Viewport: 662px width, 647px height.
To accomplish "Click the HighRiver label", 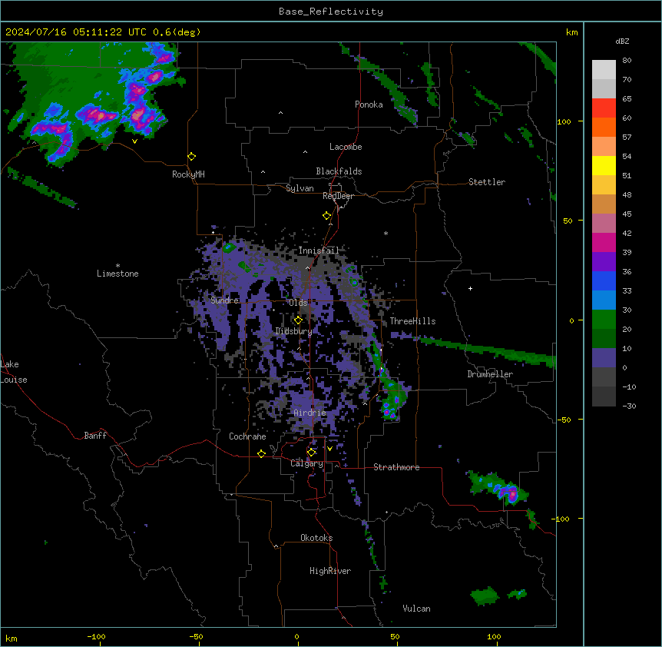I will click(x=330, y=571).
